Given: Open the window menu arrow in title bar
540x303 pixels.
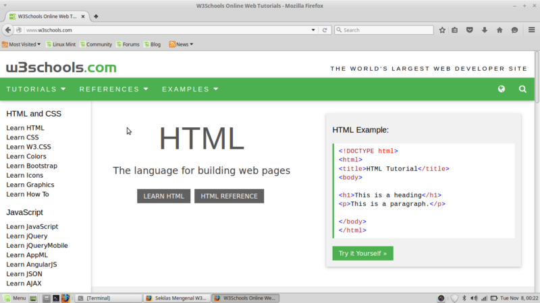Looking at the screenshot, I should click(5, 5).
